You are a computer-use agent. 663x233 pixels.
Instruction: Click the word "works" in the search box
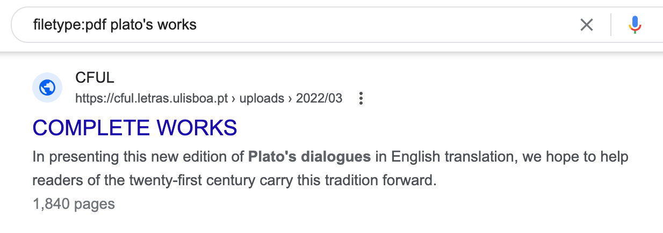[x=177, y=25]
